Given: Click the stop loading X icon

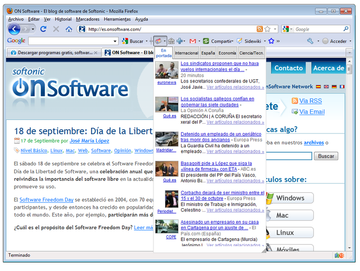Looking at the screenshot, I should pos(56,29).
